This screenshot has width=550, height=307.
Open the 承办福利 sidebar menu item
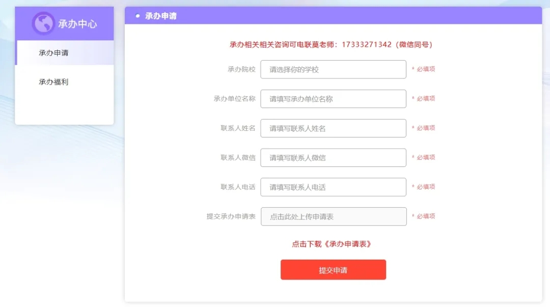pyautogui.click(x=65, y=82)
